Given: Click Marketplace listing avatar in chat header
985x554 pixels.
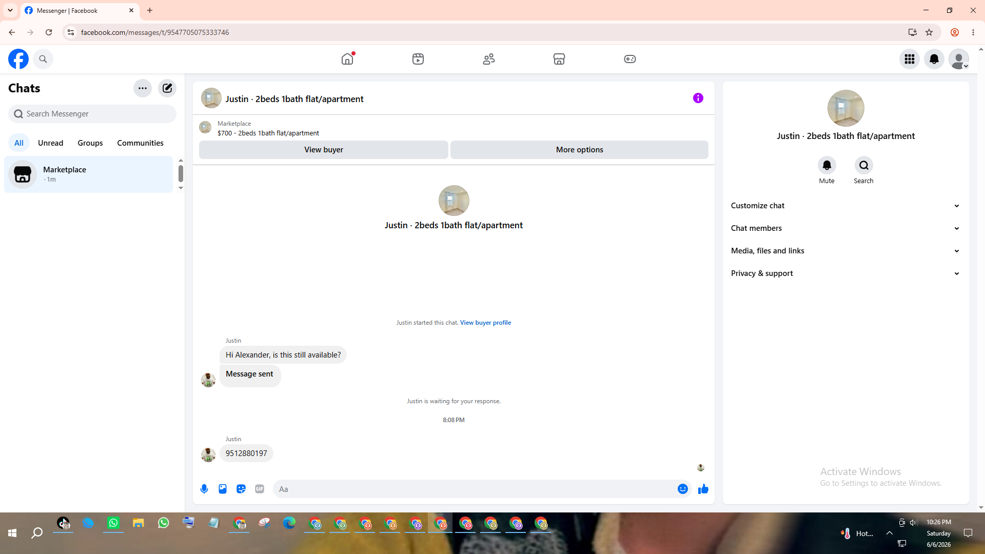Looking at the screenshot, I should [211, 98].
